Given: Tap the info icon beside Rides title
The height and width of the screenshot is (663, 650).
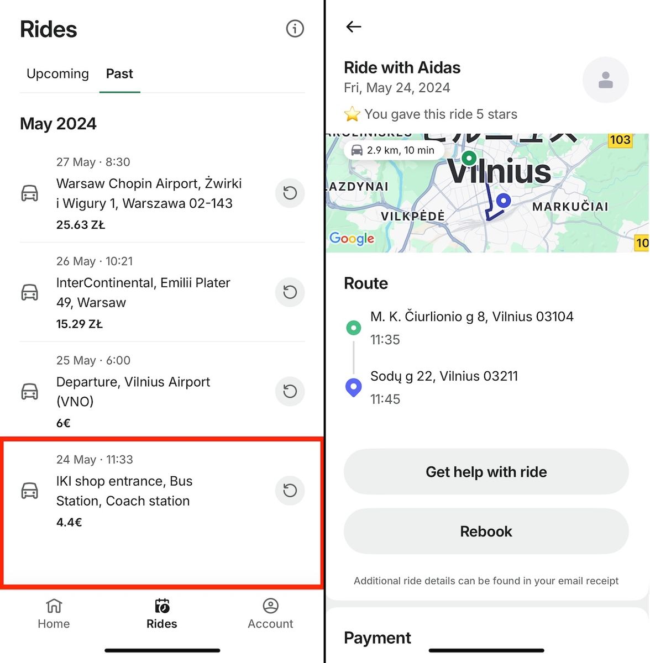Looking at the screenshot, I should [x=295, y=29].
